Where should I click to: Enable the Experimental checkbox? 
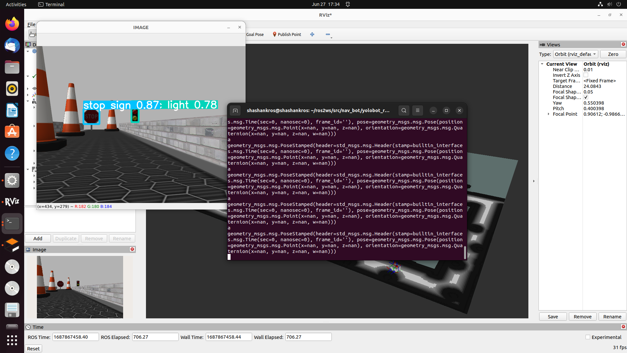(x=587, y=337)
